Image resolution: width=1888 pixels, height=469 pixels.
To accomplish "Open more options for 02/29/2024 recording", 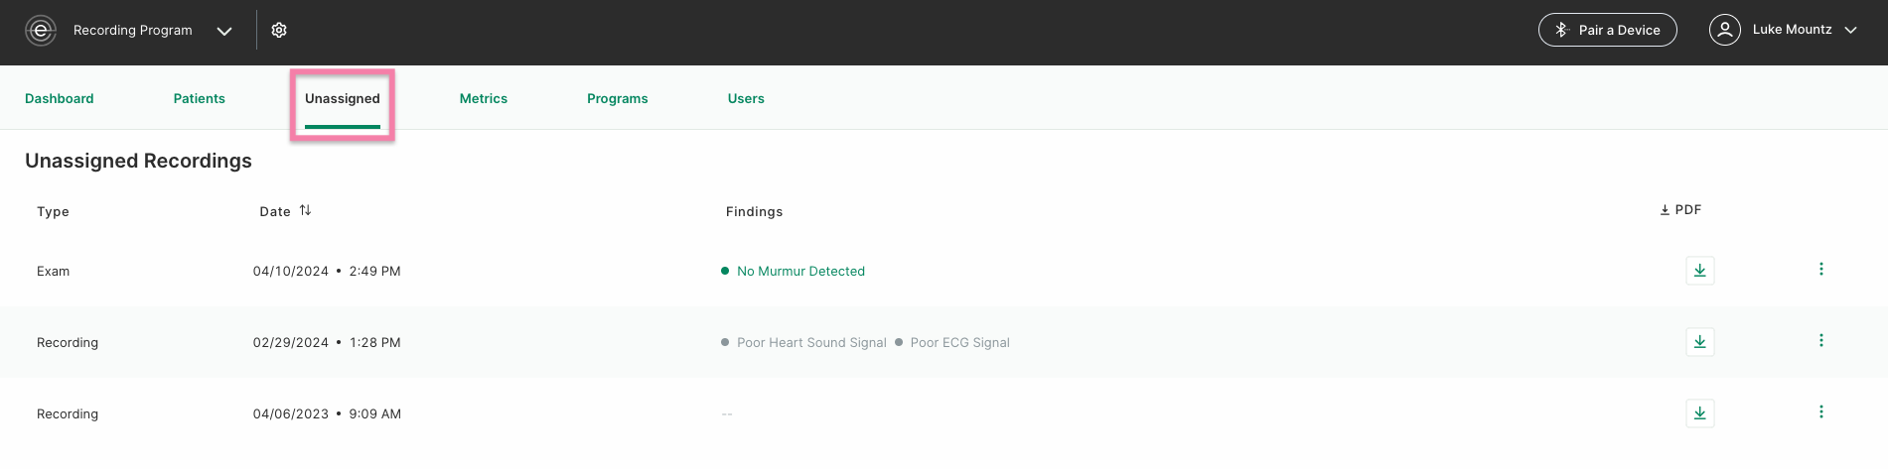I will (x=1820, y=341).
